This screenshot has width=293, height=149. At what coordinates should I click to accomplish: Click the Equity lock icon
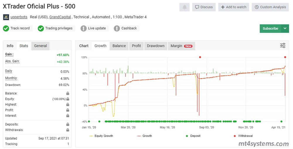[x=68, y=99]
